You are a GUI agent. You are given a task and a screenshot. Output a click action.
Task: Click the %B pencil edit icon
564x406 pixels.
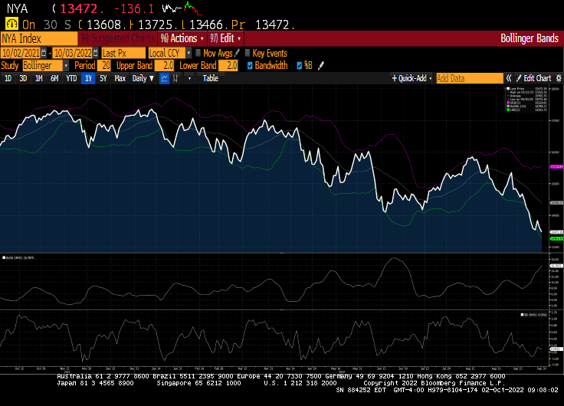pos(321,66)
